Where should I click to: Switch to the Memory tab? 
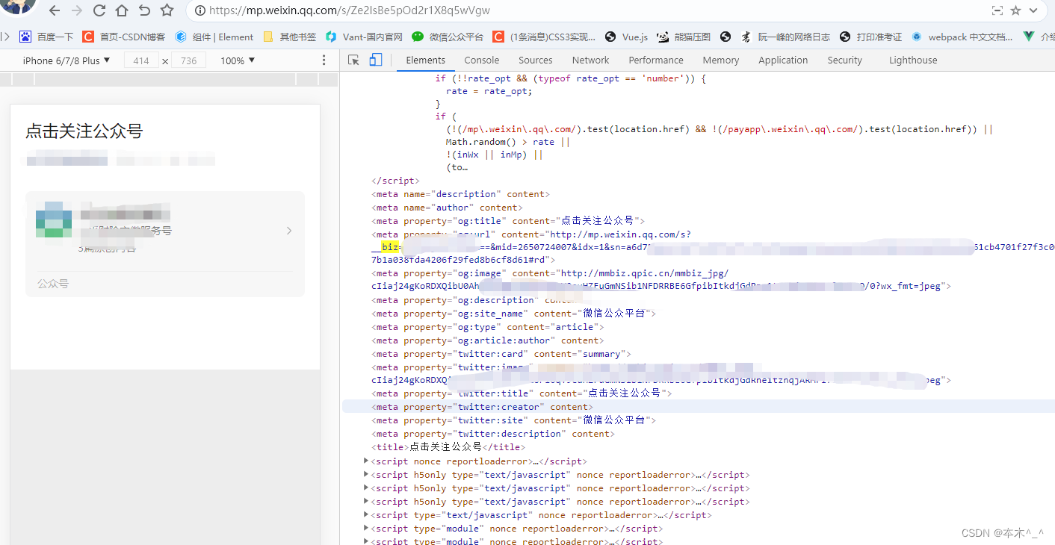click(721, 60)
